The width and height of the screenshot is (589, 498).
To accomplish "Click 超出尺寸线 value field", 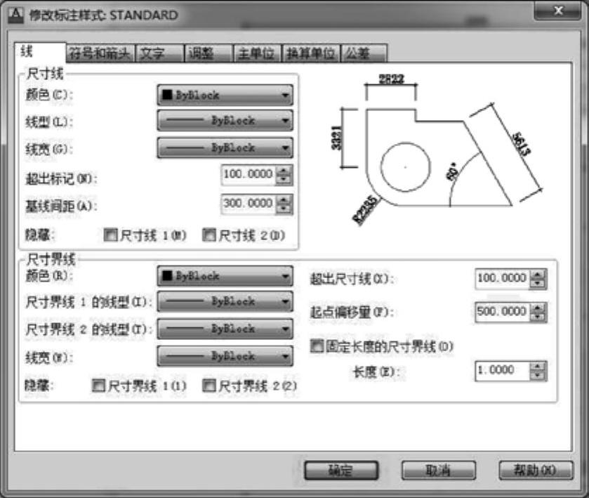I will tap(502, 279).
